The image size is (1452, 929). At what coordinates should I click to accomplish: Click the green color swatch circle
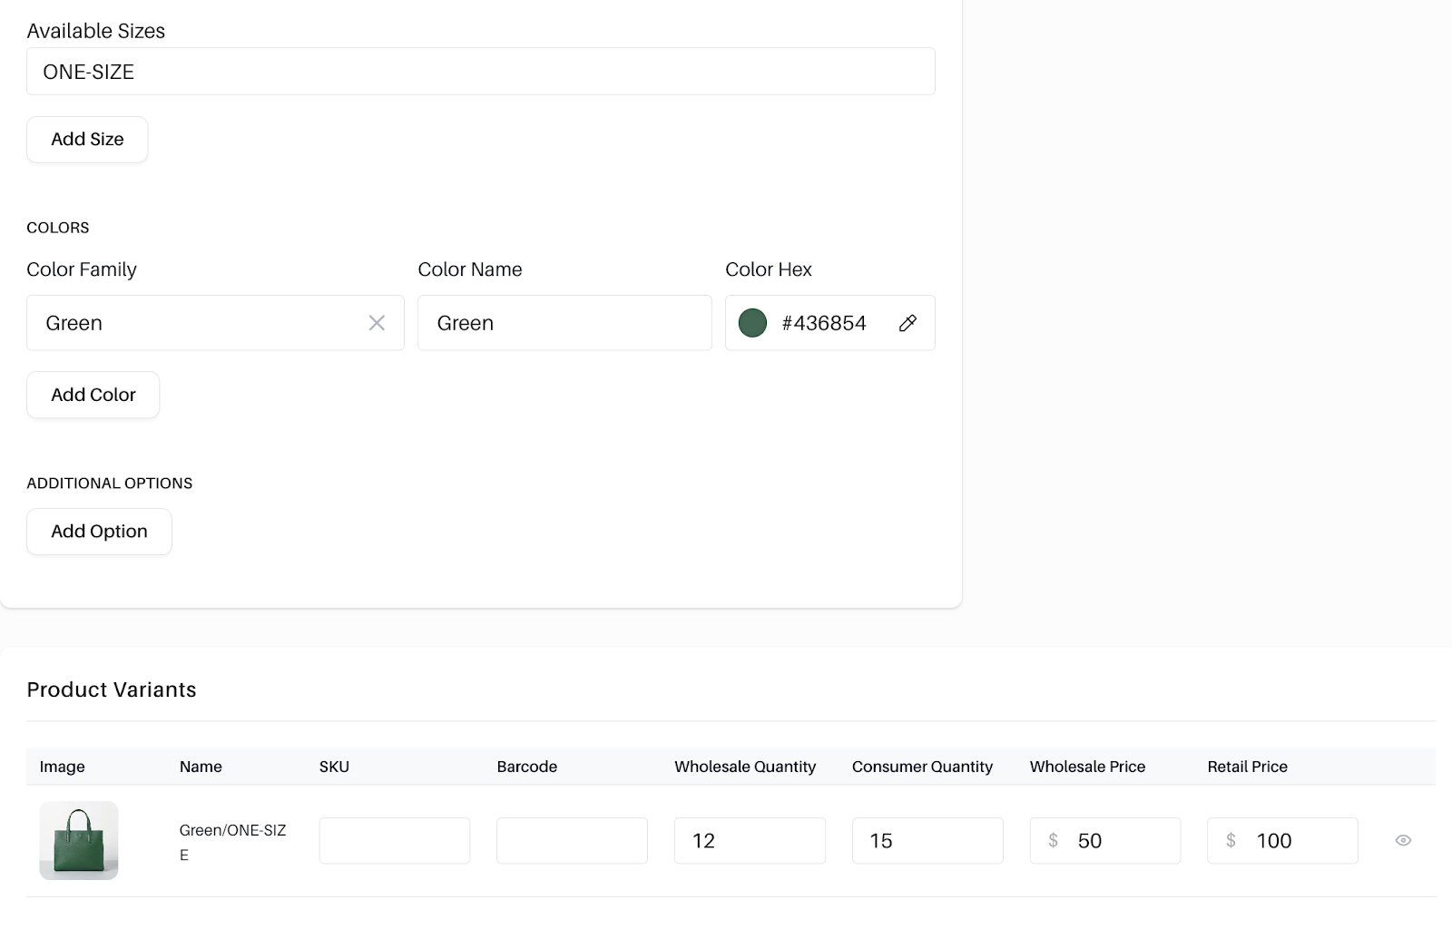pos(752,323)
